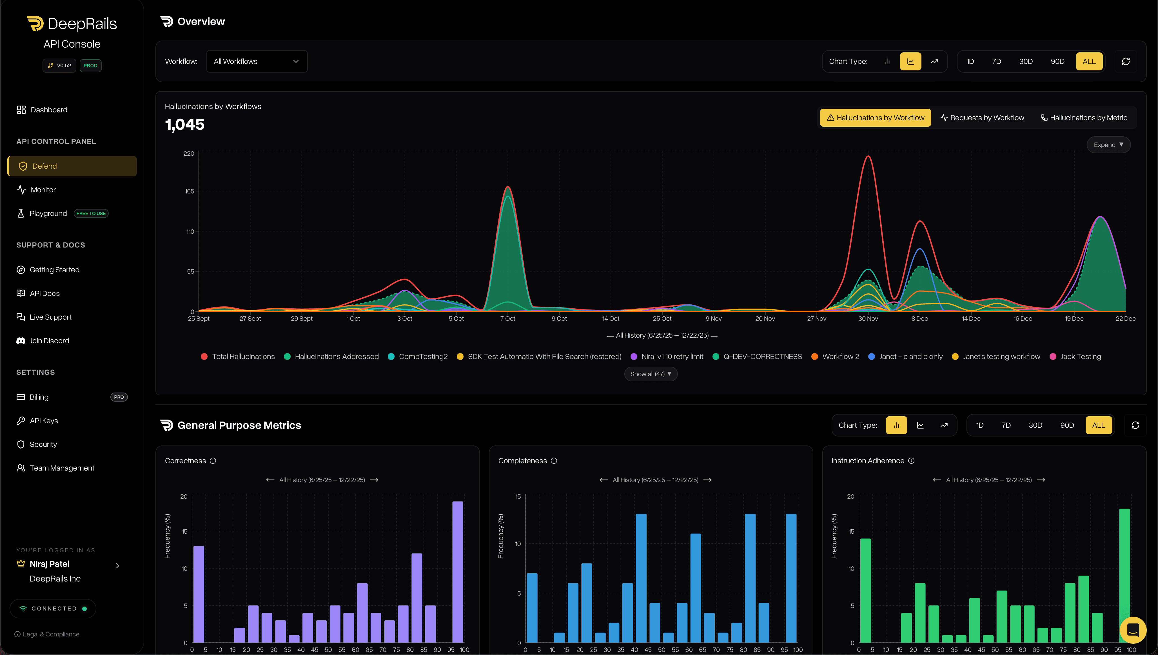Click the Total Hallucinations legend color dot
Image resolution: width=1158 pixels, height=655 pixels.
point(204,356)
